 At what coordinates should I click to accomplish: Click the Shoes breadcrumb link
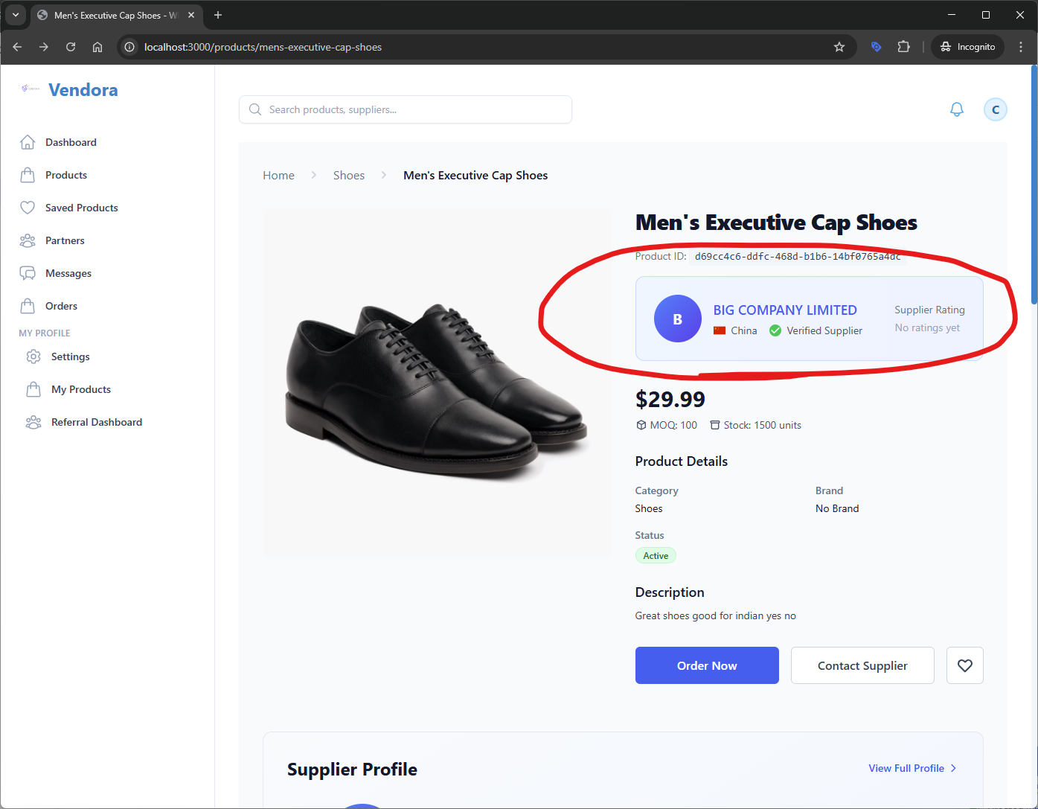tap(348, 176)
